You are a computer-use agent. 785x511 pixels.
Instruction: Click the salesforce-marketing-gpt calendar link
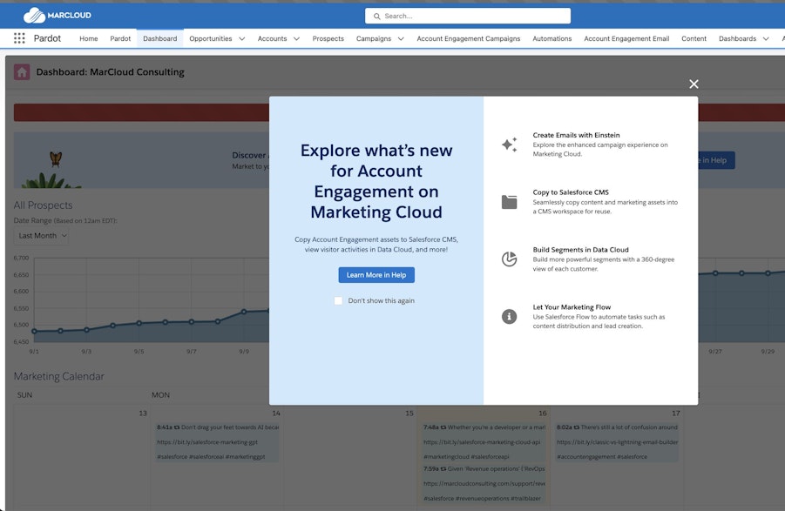207,442
